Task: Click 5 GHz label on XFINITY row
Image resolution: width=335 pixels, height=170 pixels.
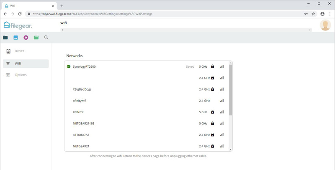Action: pyautogui.click(x=203, y=112)
